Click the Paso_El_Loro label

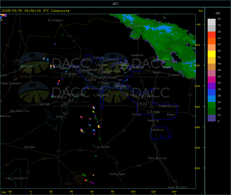coord(177,187)
